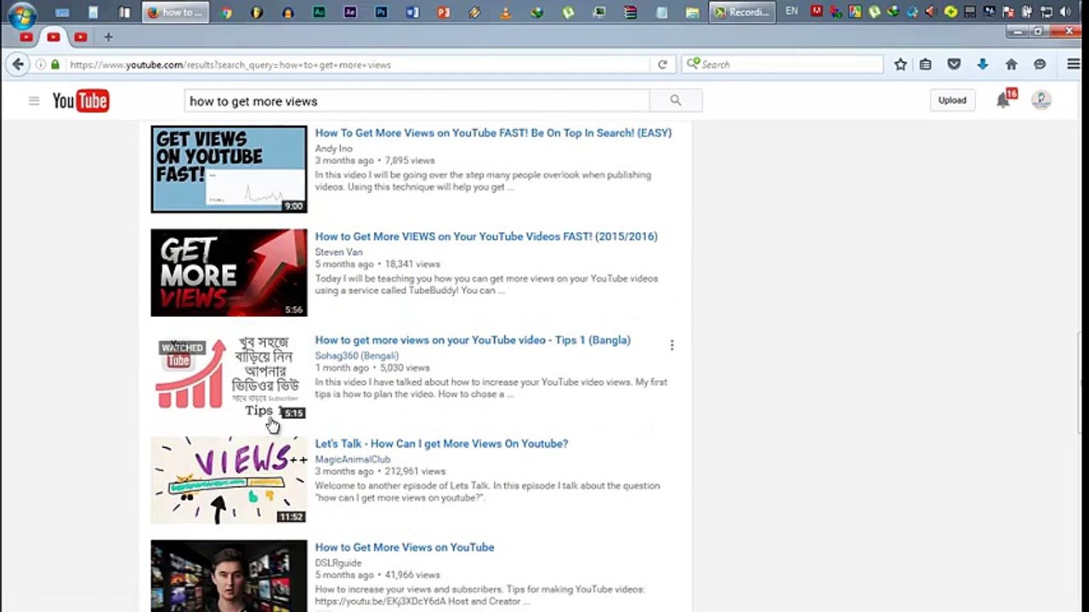This screenshot has height=612, width=1089.
Task: Visit Sohag360 (Bengali) channel
Action: tap(357, 356)
